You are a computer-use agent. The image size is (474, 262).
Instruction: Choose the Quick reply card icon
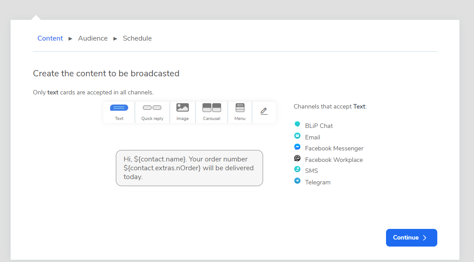click(152, 108)
